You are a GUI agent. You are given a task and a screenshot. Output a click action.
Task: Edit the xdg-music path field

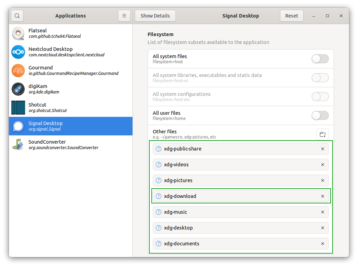coord(241,212)
